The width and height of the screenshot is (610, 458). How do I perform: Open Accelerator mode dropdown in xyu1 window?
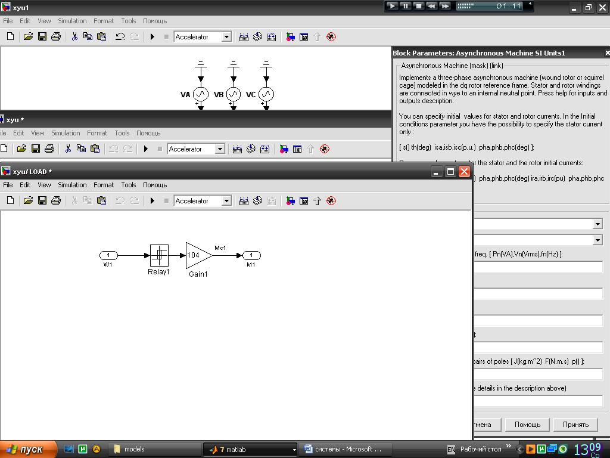[x=226, y=37]
